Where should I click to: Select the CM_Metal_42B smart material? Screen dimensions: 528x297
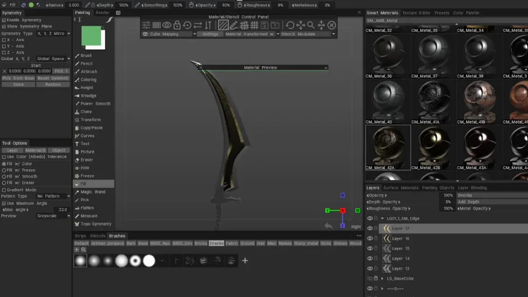(x=434, y=148)
